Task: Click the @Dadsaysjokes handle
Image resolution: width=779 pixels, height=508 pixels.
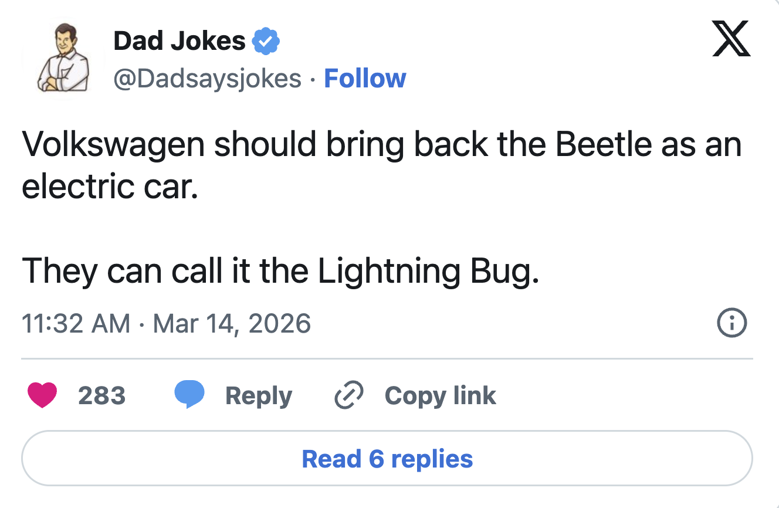Action: click(206, 77)
